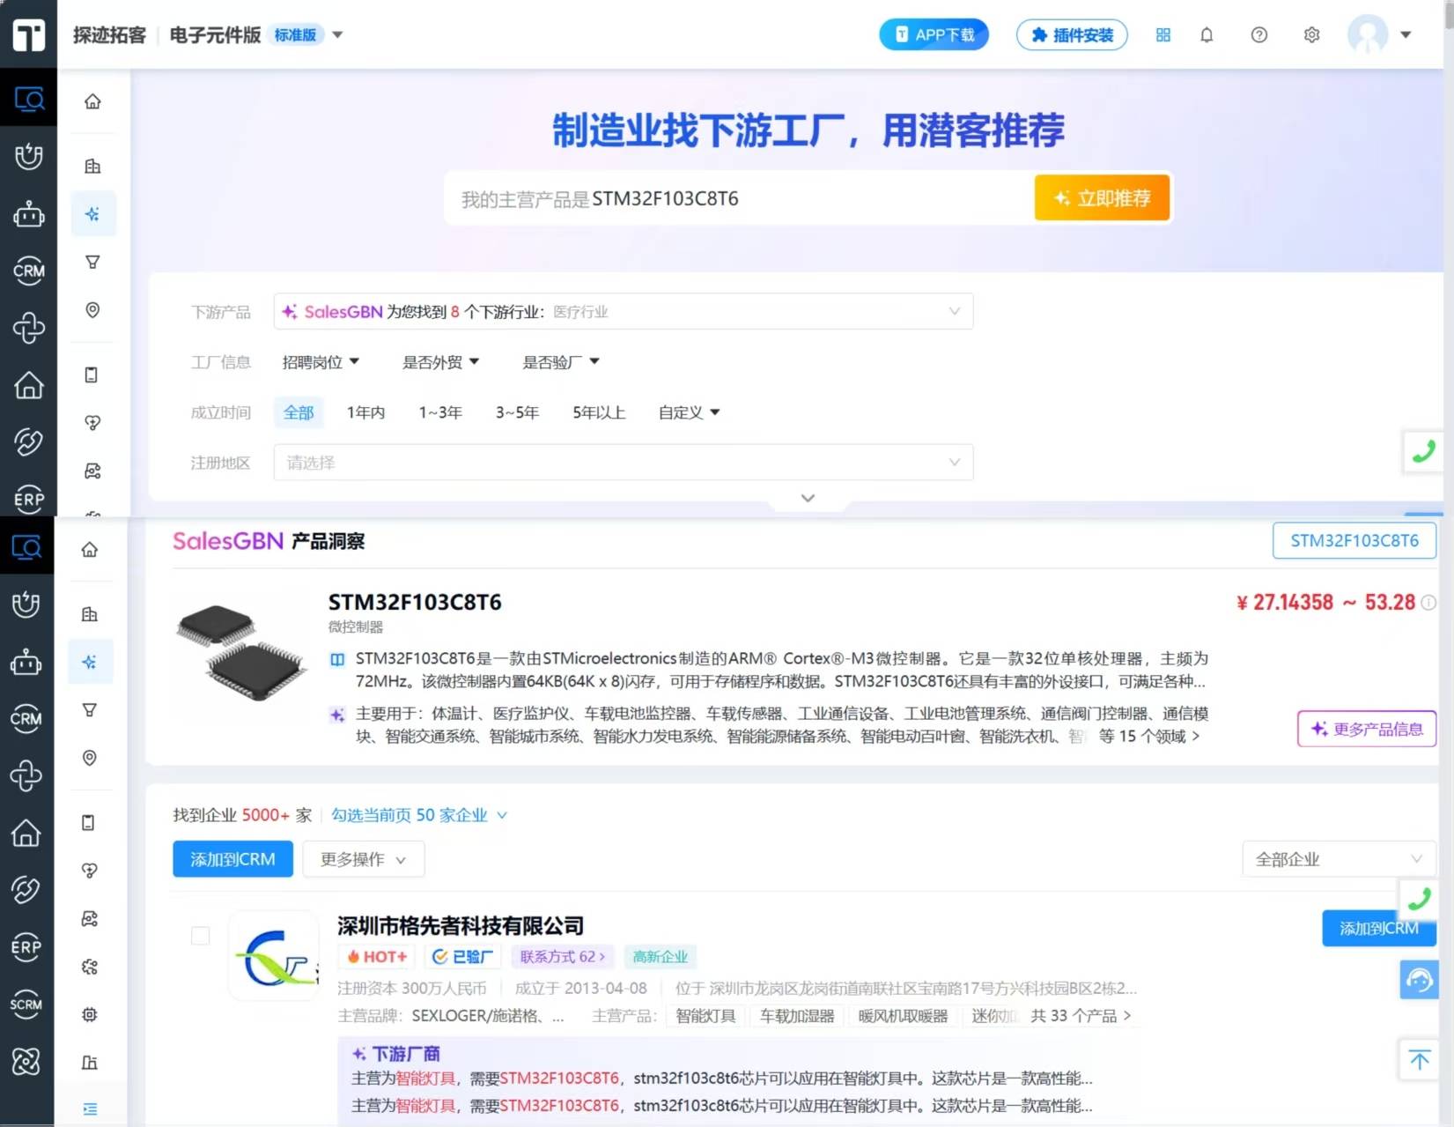This screenshot has width=1454, height=1127.
Task: Open the 是否验厂 dropdown
Action: [561, 362]
